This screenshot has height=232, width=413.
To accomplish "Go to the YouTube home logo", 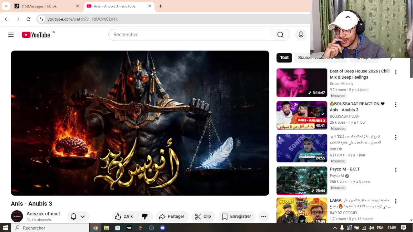I will pos(36,35).
